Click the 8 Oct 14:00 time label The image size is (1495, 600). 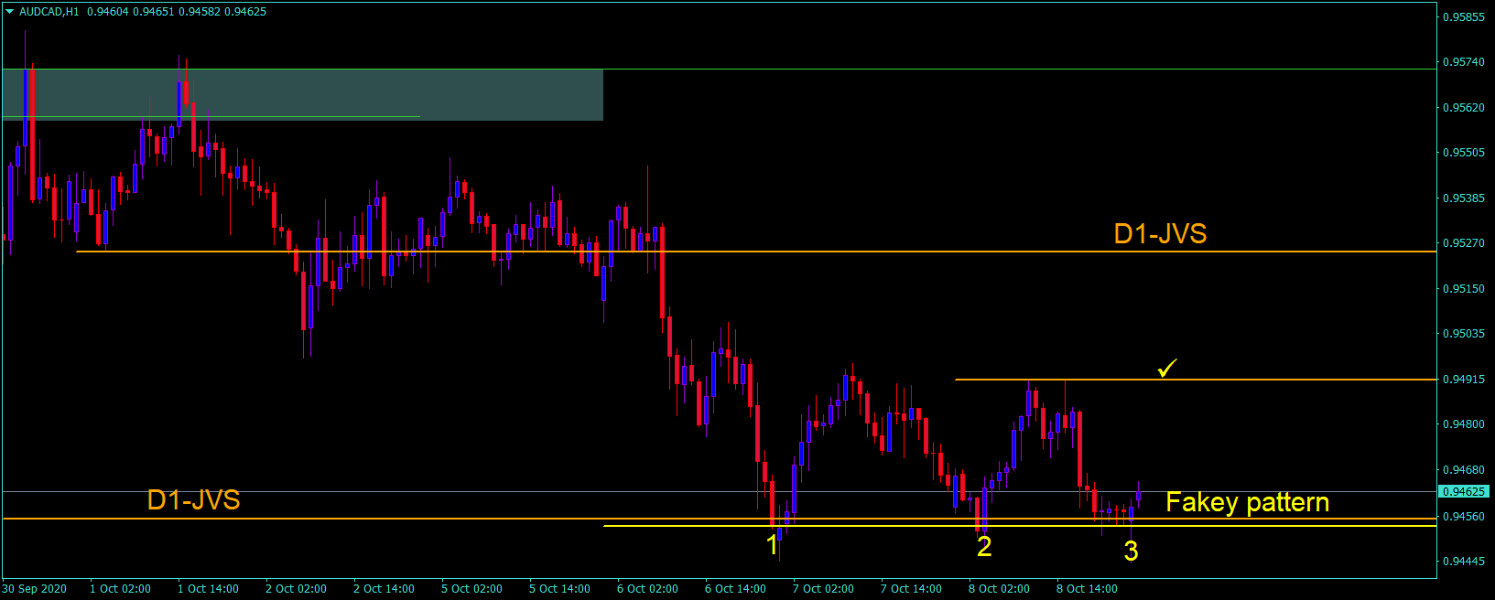point(1087,589)
